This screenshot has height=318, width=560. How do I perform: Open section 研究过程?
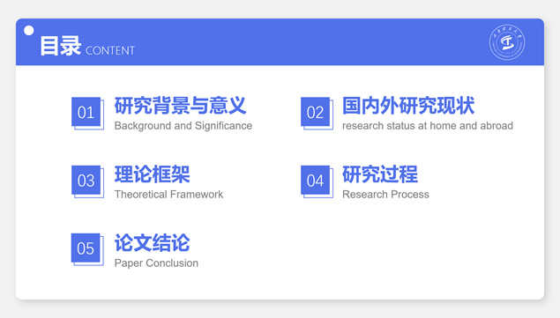pyautogui.click(x=379, y=174)
